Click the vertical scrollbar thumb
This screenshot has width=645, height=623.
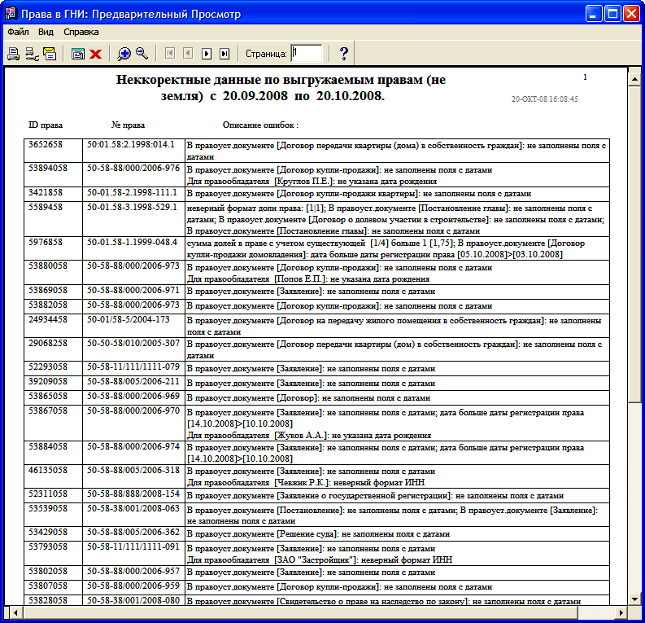[x=634, y=243]
